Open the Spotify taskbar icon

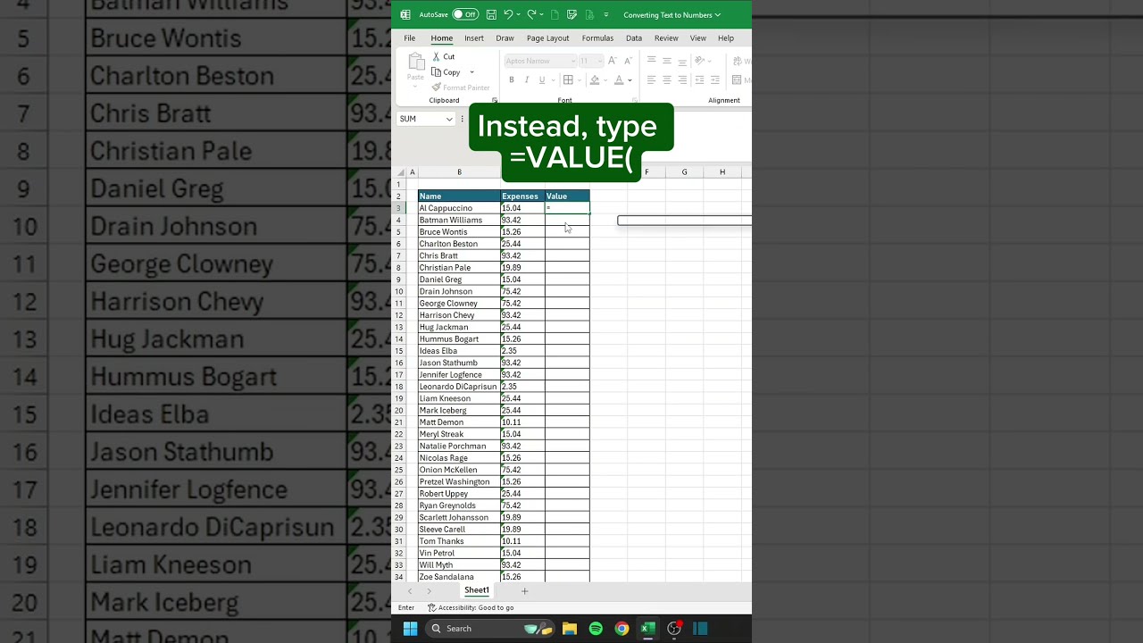(x=596, y=629)
